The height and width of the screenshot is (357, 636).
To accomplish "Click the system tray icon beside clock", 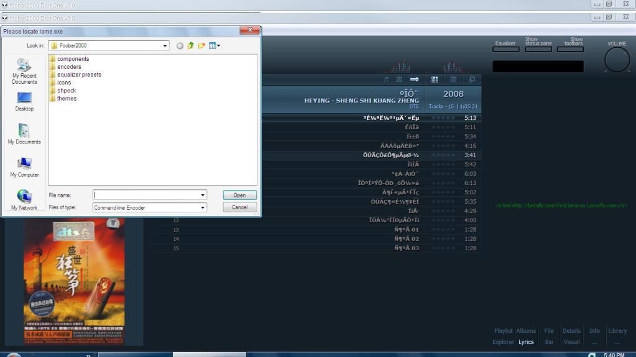I will tap(592, 355).
